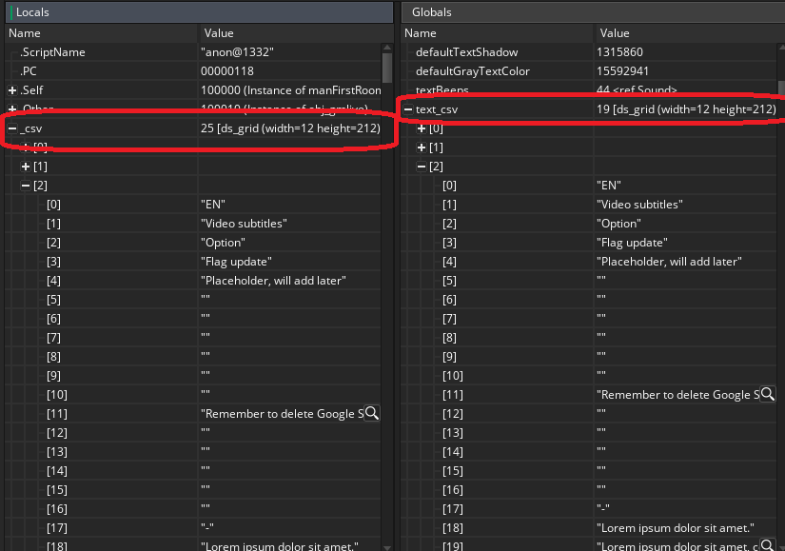This screenshot has width=785, height=551.
Task: Select "Lorem ipsum dolor sit amet." in Locals
Action: (280, 545)
